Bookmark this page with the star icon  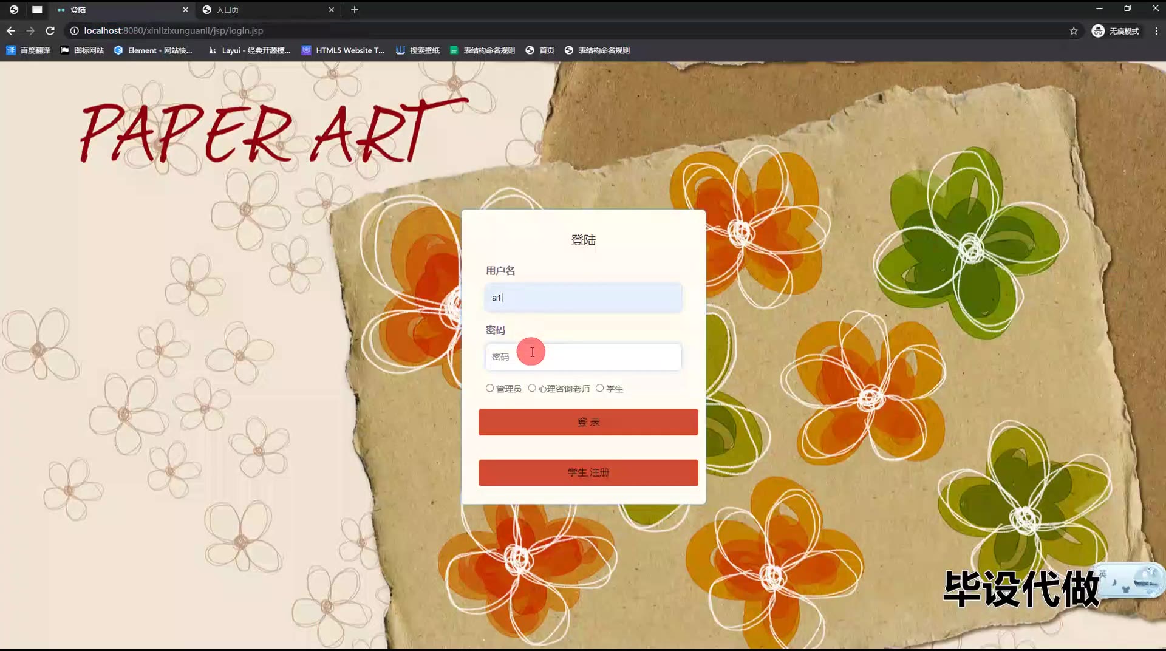point(1074,31)
